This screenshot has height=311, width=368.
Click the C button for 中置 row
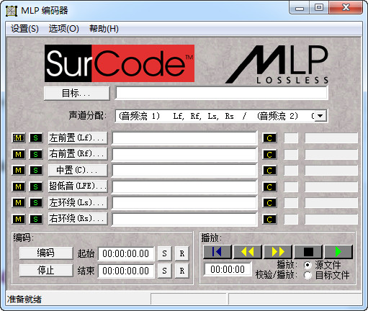pyautogui.click(x=269, y=171)
